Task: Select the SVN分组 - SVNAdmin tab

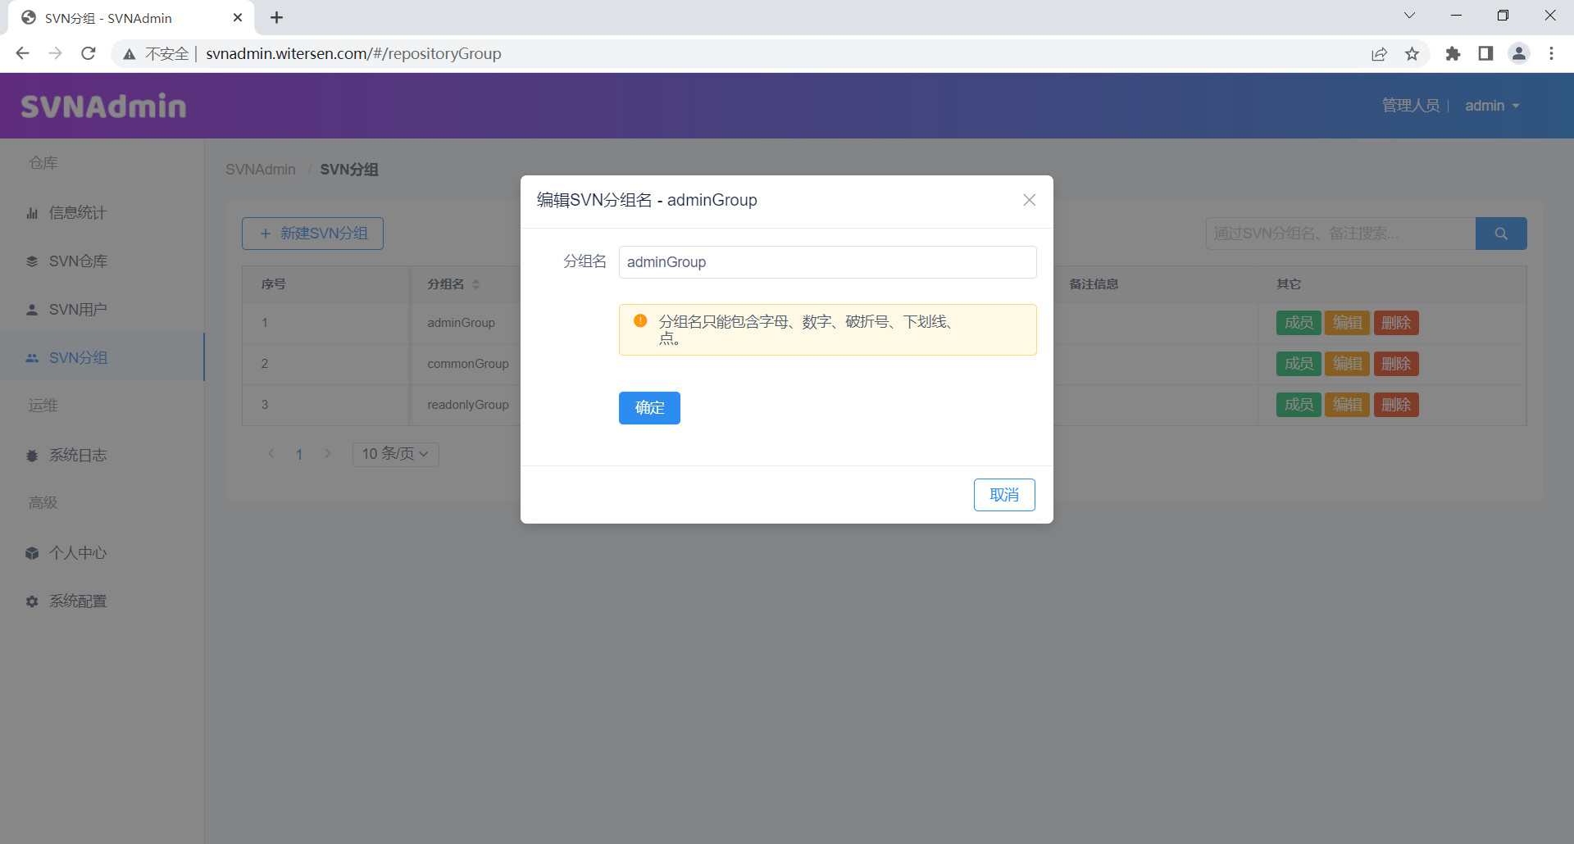Action: [131, 18]
